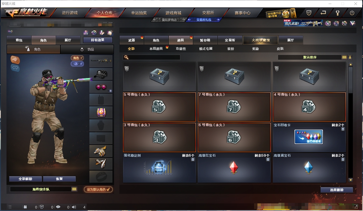Click the return arrow icon in top bar
Viewport: 363px width, 211px height.
pyautogui.click(x=323, y=13)
